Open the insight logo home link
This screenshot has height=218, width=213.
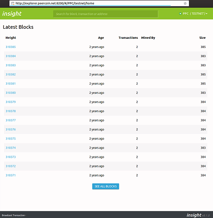click(x=12, y=14)
